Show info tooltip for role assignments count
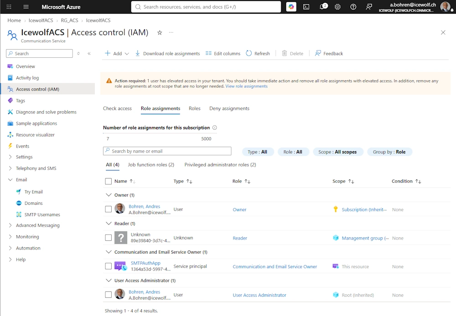The width and height of the screenshot is (456, 316). [x=215, y=127]
